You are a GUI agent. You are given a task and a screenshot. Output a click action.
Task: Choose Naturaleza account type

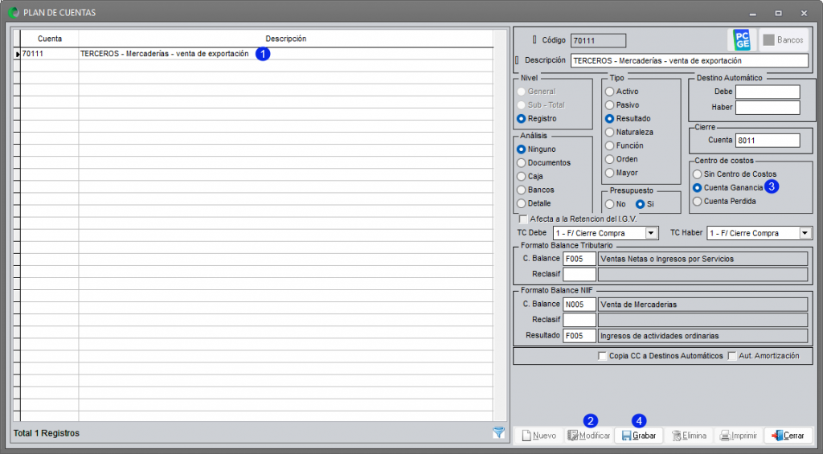point(609,133)
